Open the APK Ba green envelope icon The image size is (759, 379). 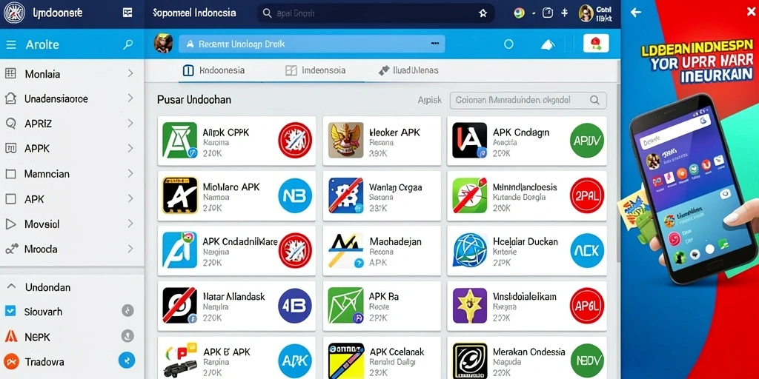point(345,306)
